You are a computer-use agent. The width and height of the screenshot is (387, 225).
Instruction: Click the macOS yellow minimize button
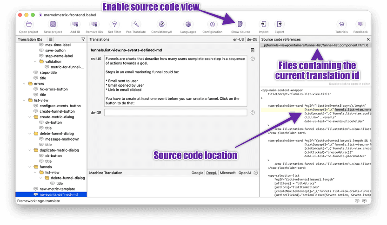tap(27, 15)
